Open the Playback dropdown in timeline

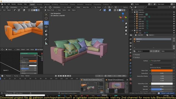(x=9, y=76)
